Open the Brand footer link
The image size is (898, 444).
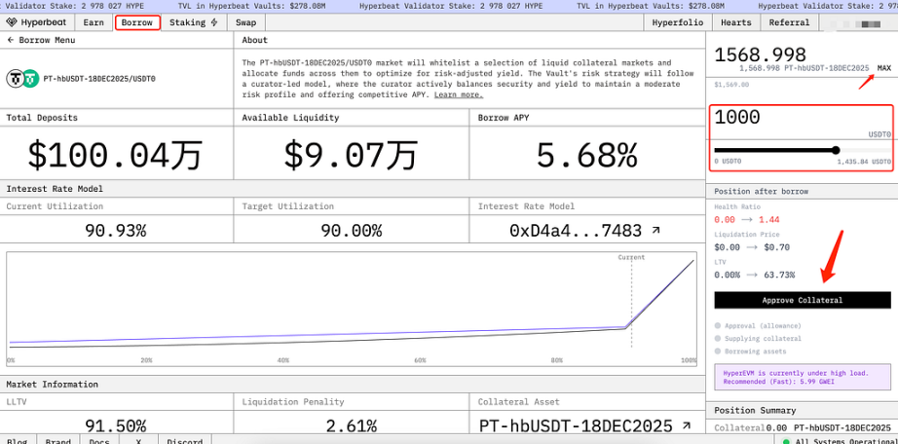click(57, 440)
